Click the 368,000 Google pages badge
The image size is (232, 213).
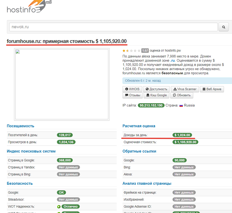click(65, 160)
